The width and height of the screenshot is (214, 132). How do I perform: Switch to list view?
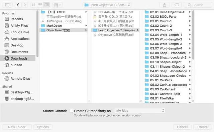tap(40, 5)
